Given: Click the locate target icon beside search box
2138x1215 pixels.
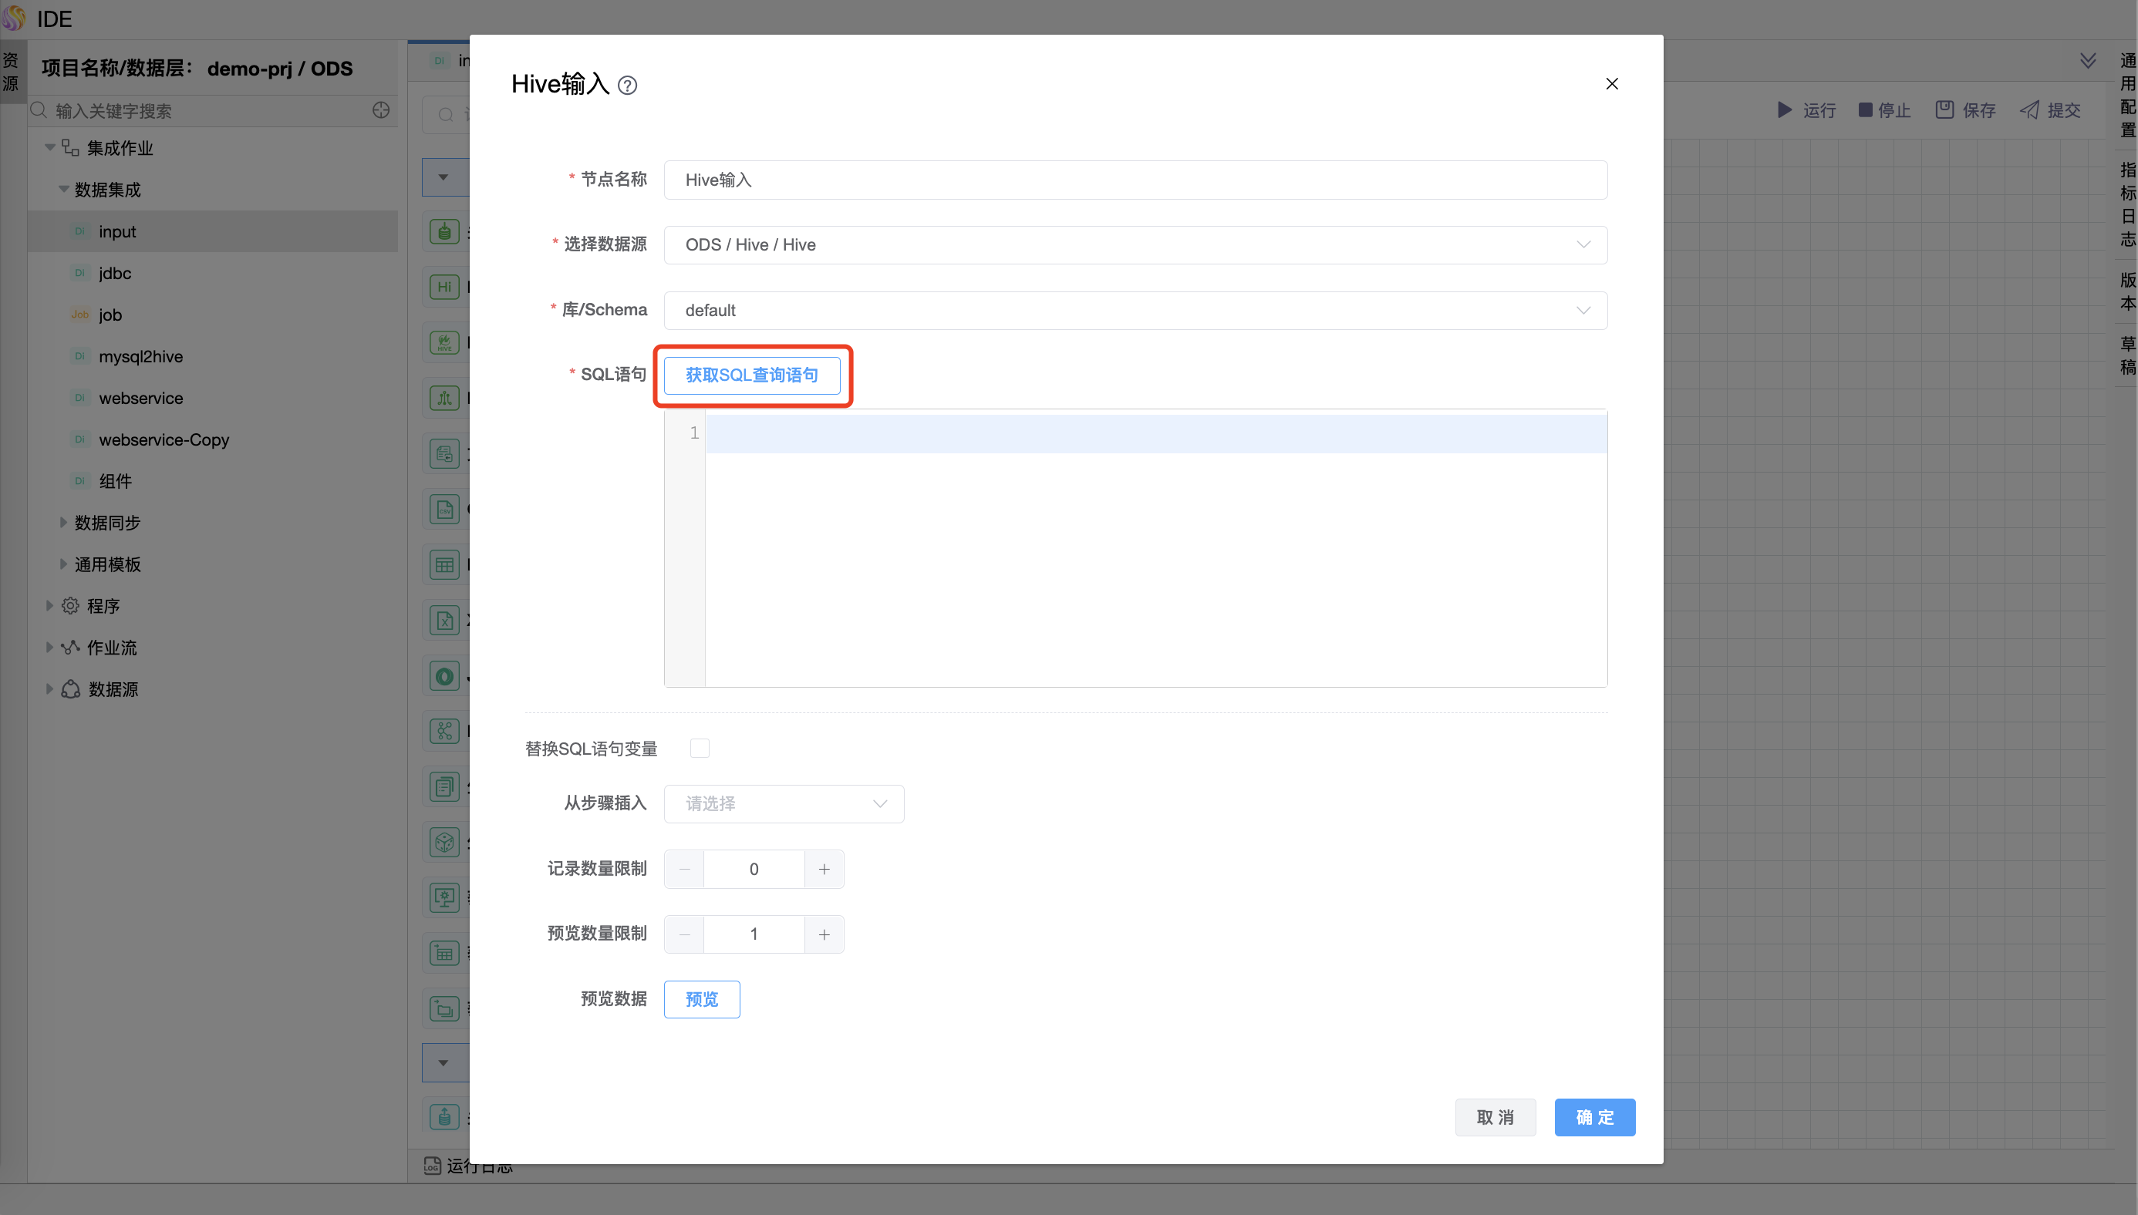Looking at the screenshot, I should [381, 110].
